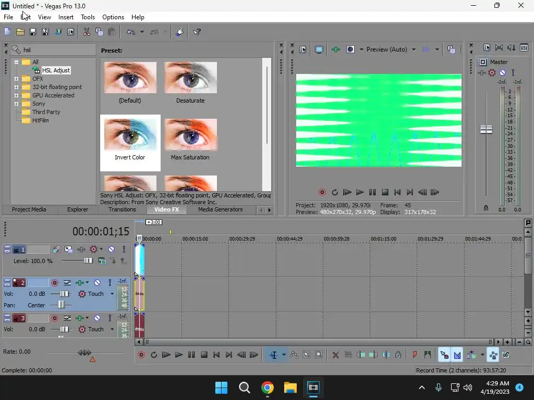This screenshot has height=400, width=534.
Task: Open the View menu
Action: pyautogui.click(x=44, y=17)
